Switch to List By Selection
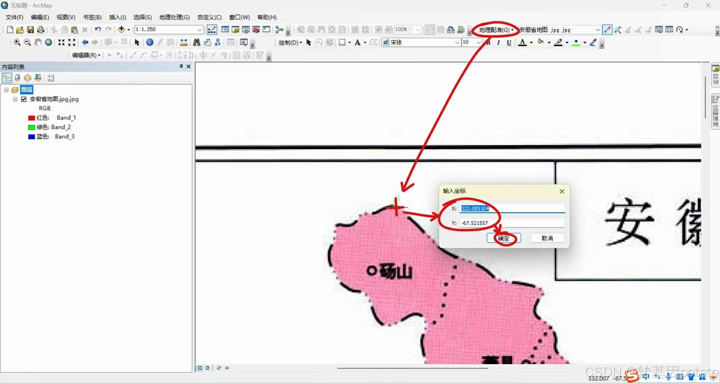The height and width of the screenshot is (384, 720). point(38,78)
